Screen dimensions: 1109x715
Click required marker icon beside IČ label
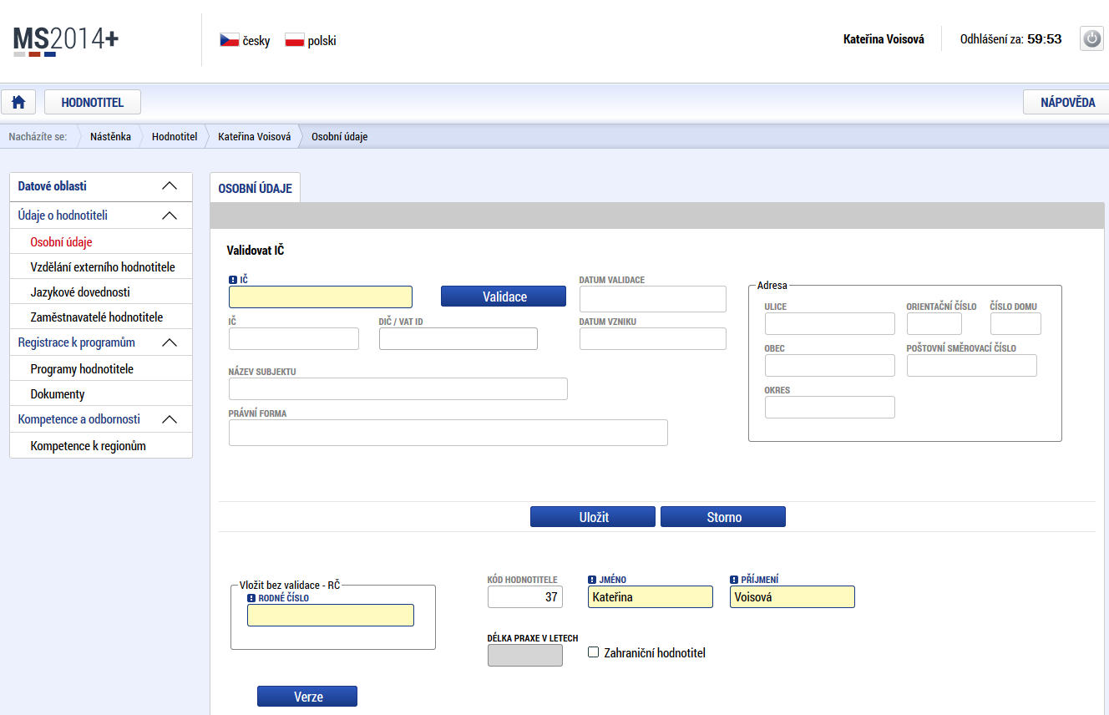[233, 280]
